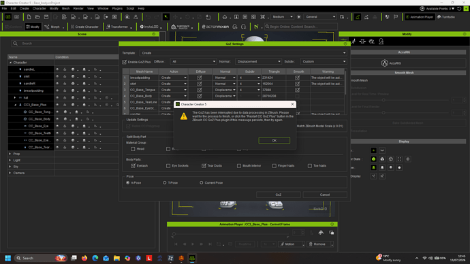The height and width of the screenshot is (264, 470).
Task: Uncheck Smooth for skirt row
Action: (297, 84)
